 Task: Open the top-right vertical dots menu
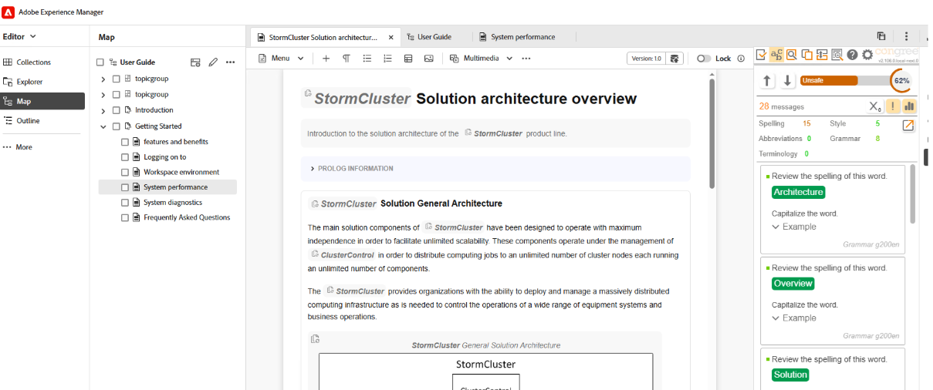click(x=906, y=36)
